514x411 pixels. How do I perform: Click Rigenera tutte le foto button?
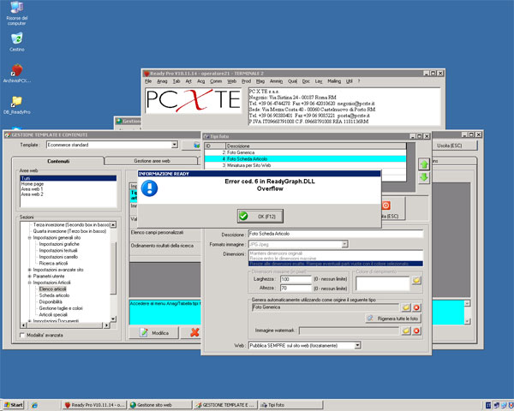coord(393,319)
